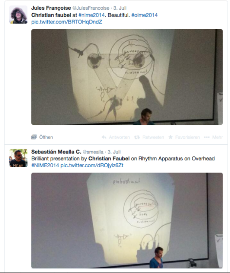The width and height of the screenshot is (230, 273).
Task: Open the first tweet's 3. Juli timestamp
Action: [x=120, y=8]
